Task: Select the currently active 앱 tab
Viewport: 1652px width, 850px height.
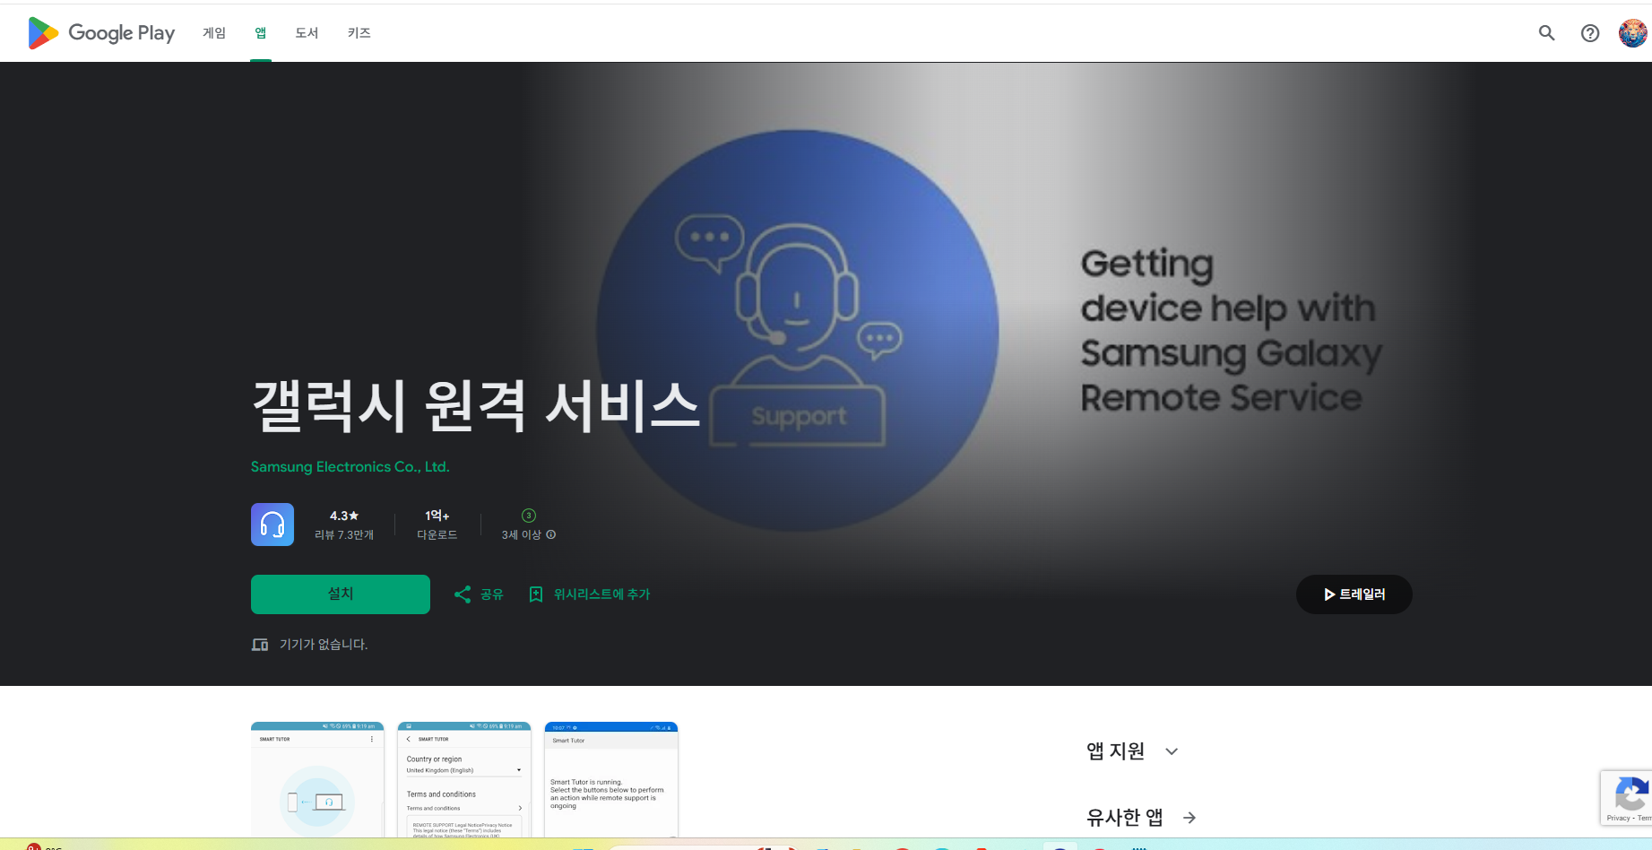Action: 261,32
